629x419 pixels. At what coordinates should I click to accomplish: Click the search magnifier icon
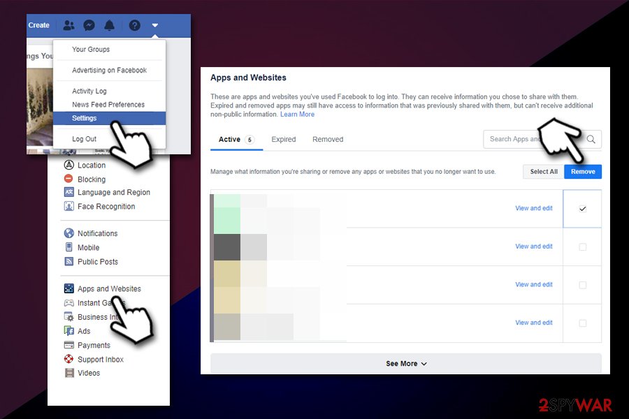(x=591, y=139)
